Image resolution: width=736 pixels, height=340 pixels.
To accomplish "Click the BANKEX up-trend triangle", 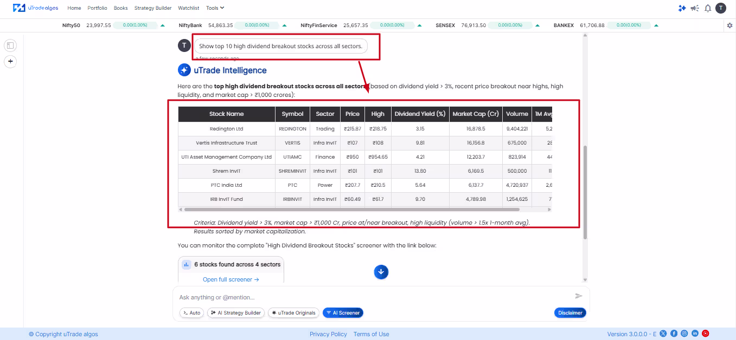I will pyautogui.click(x=656, y=25).
